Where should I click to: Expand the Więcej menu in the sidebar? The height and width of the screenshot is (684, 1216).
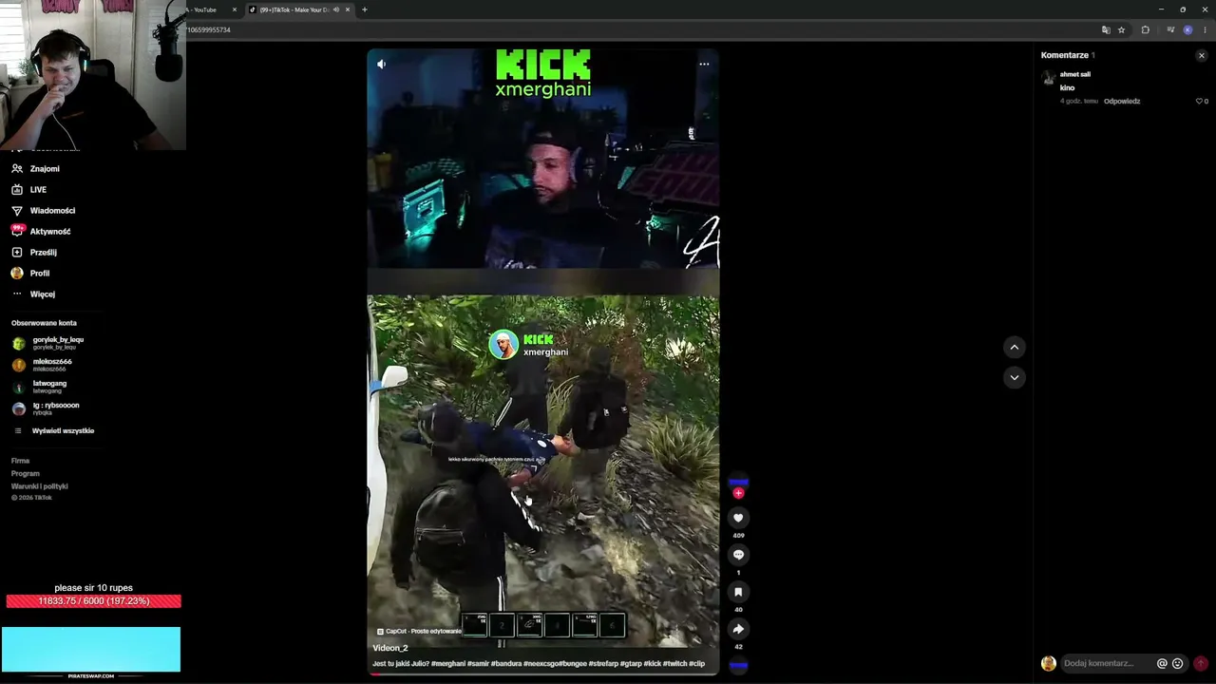pos(43,294)
